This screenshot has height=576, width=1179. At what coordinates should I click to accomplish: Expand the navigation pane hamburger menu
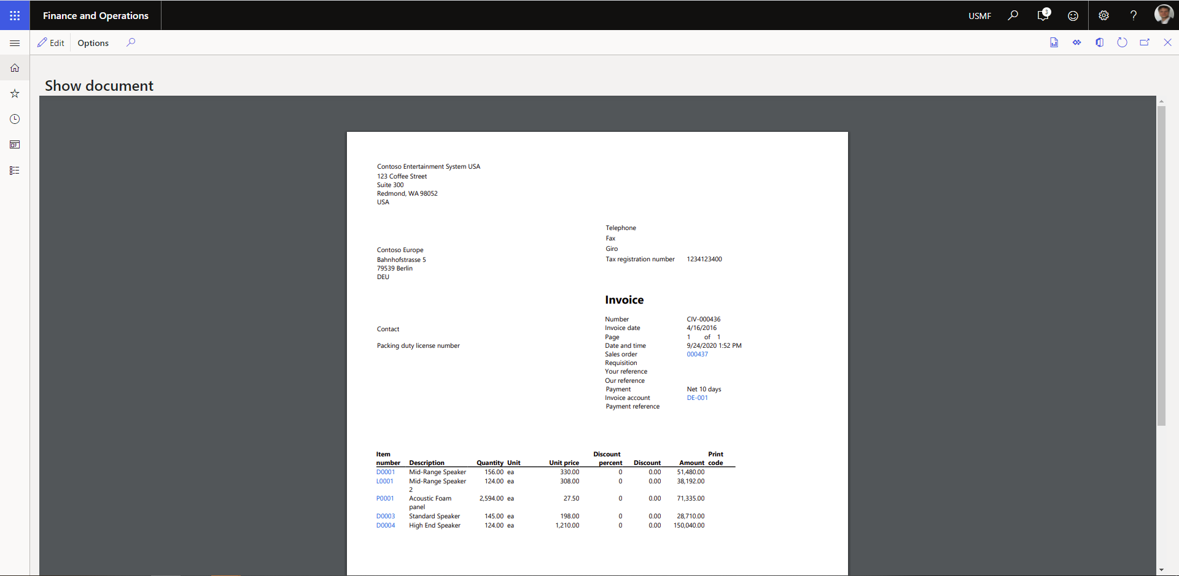pyautogui.click(x=15, y=43)
